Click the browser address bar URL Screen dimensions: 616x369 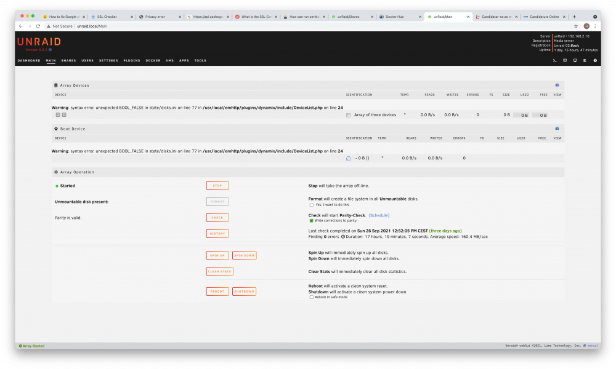click(x=92, y=26)
